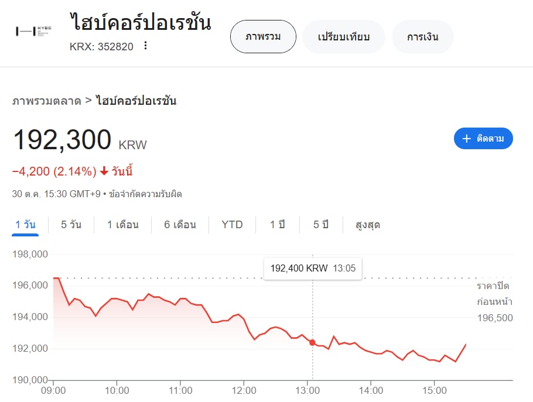Show the 1 เดือน chart range
Screen dimensions: 533x402
(123, 225)
